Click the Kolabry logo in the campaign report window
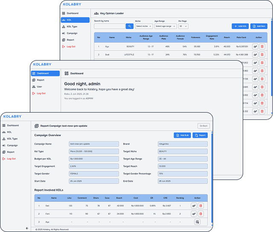The height and width of the screenshot is (232, 273). pos(12,116)
